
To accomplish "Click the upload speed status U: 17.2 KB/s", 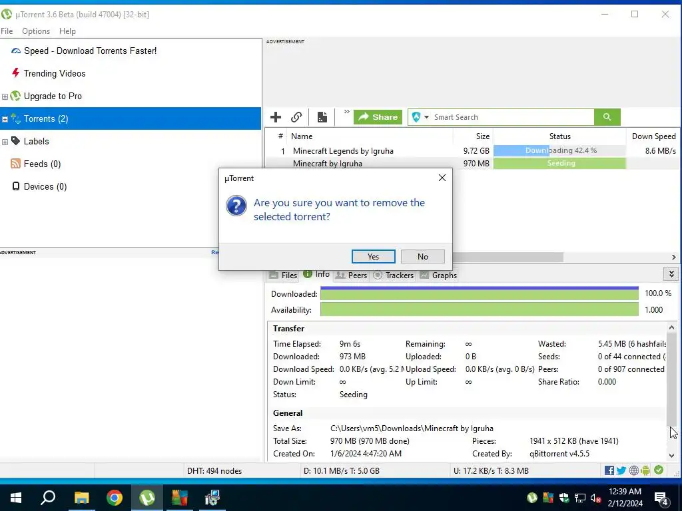I will click(x=491, y=470).
